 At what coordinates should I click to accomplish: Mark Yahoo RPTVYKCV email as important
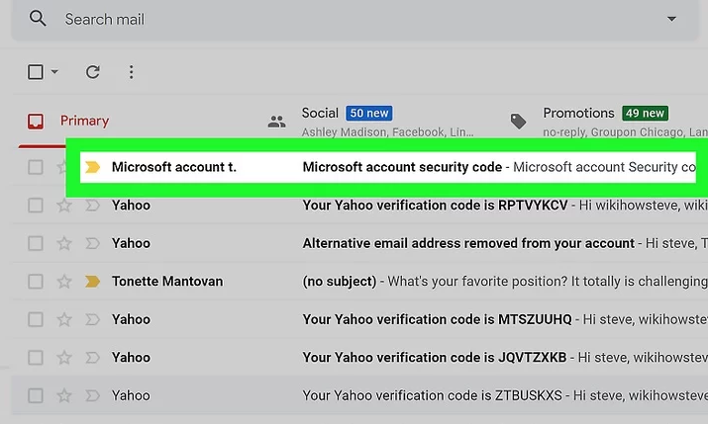click(x=92, y=206)
